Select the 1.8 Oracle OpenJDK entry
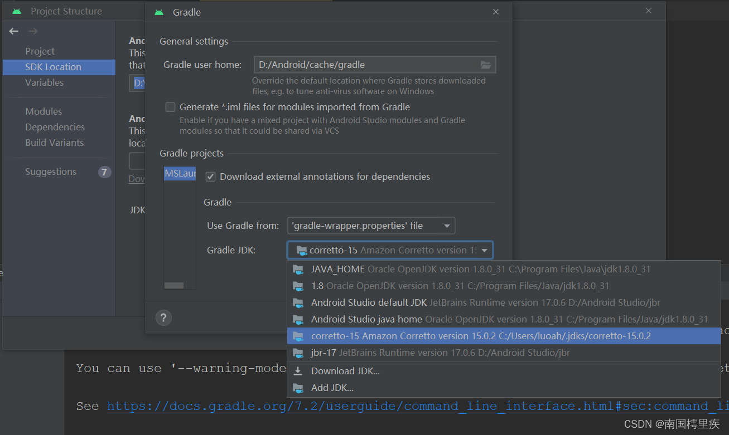The image size is (729, 435). pos(504,286)
